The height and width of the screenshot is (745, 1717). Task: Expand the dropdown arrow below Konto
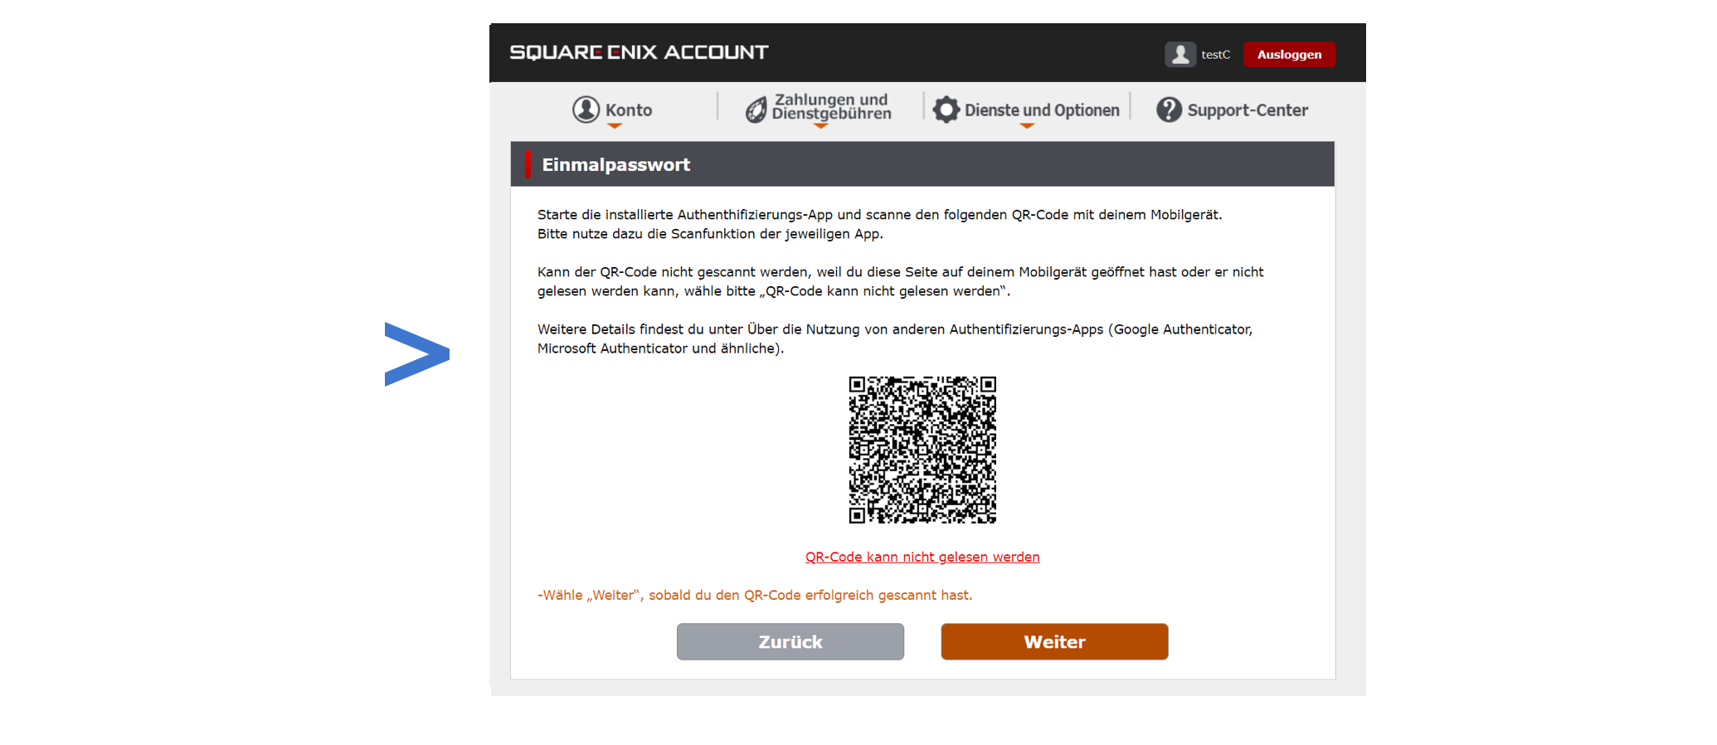(614, 126)
